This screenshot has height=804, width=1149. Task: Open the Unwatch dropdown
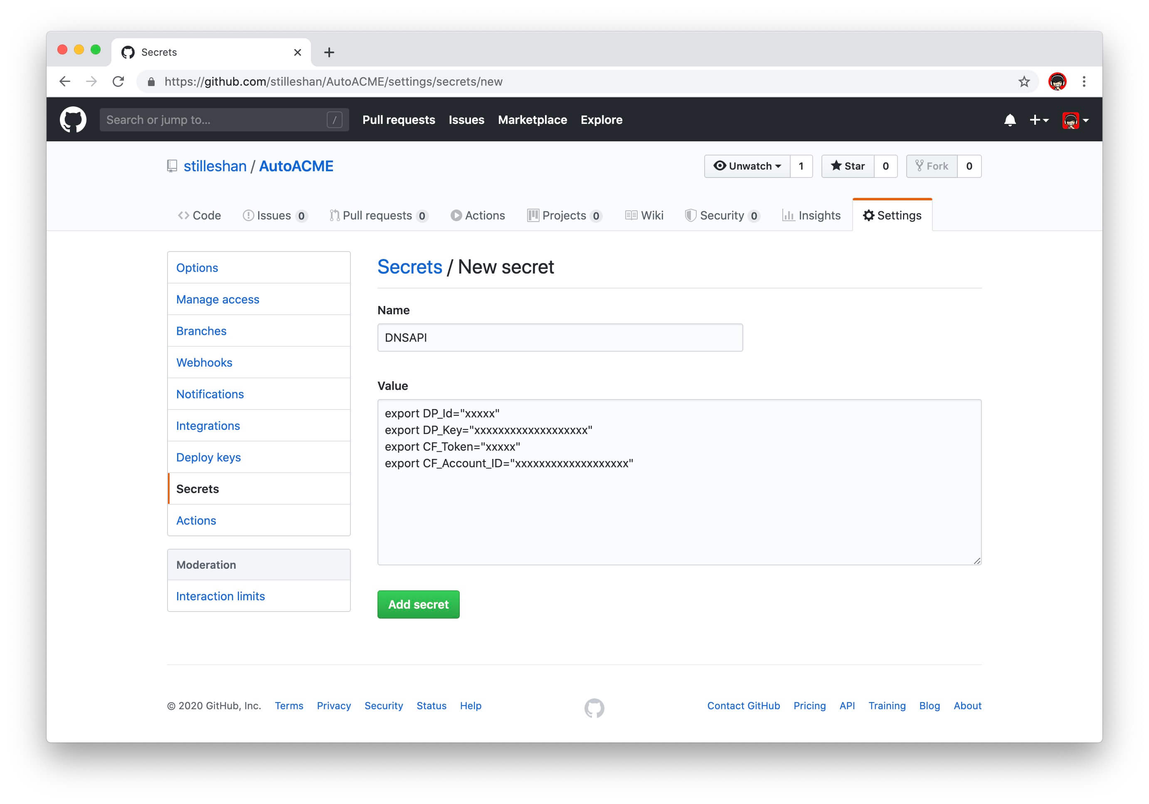747,166
